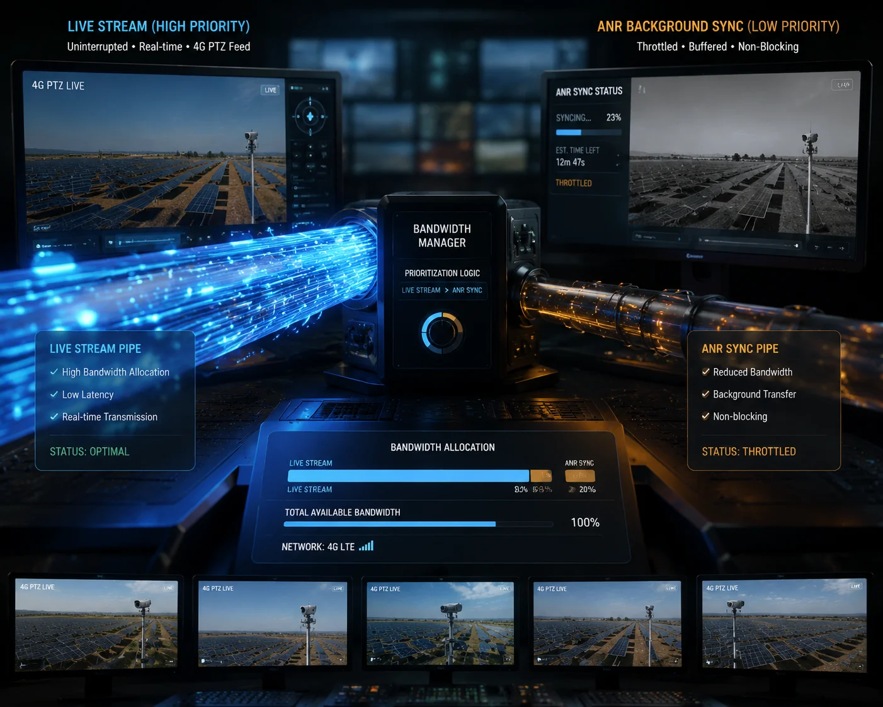The height and width of the screenshot is (707, 883).
Task: Click the 4G LTE signal strength bars
Action: pyautogui.click(x=367, y=546)
